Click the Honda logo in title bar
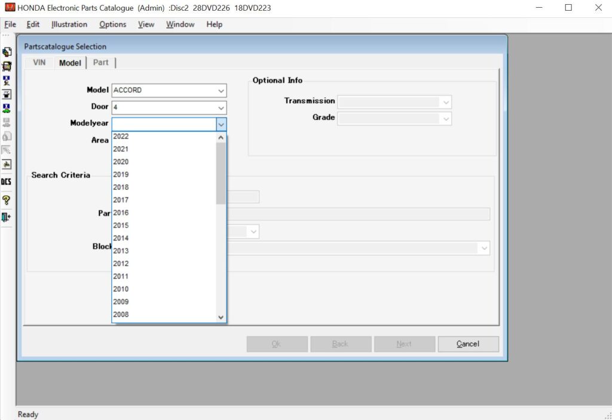This screenshot has width=612, height=420. (10, 8)
